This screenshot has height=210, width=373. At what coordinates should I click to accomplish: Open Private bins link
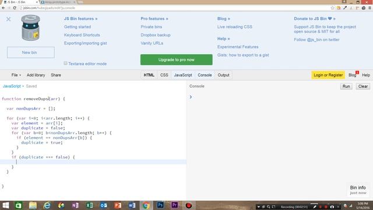tap(152, 27)
